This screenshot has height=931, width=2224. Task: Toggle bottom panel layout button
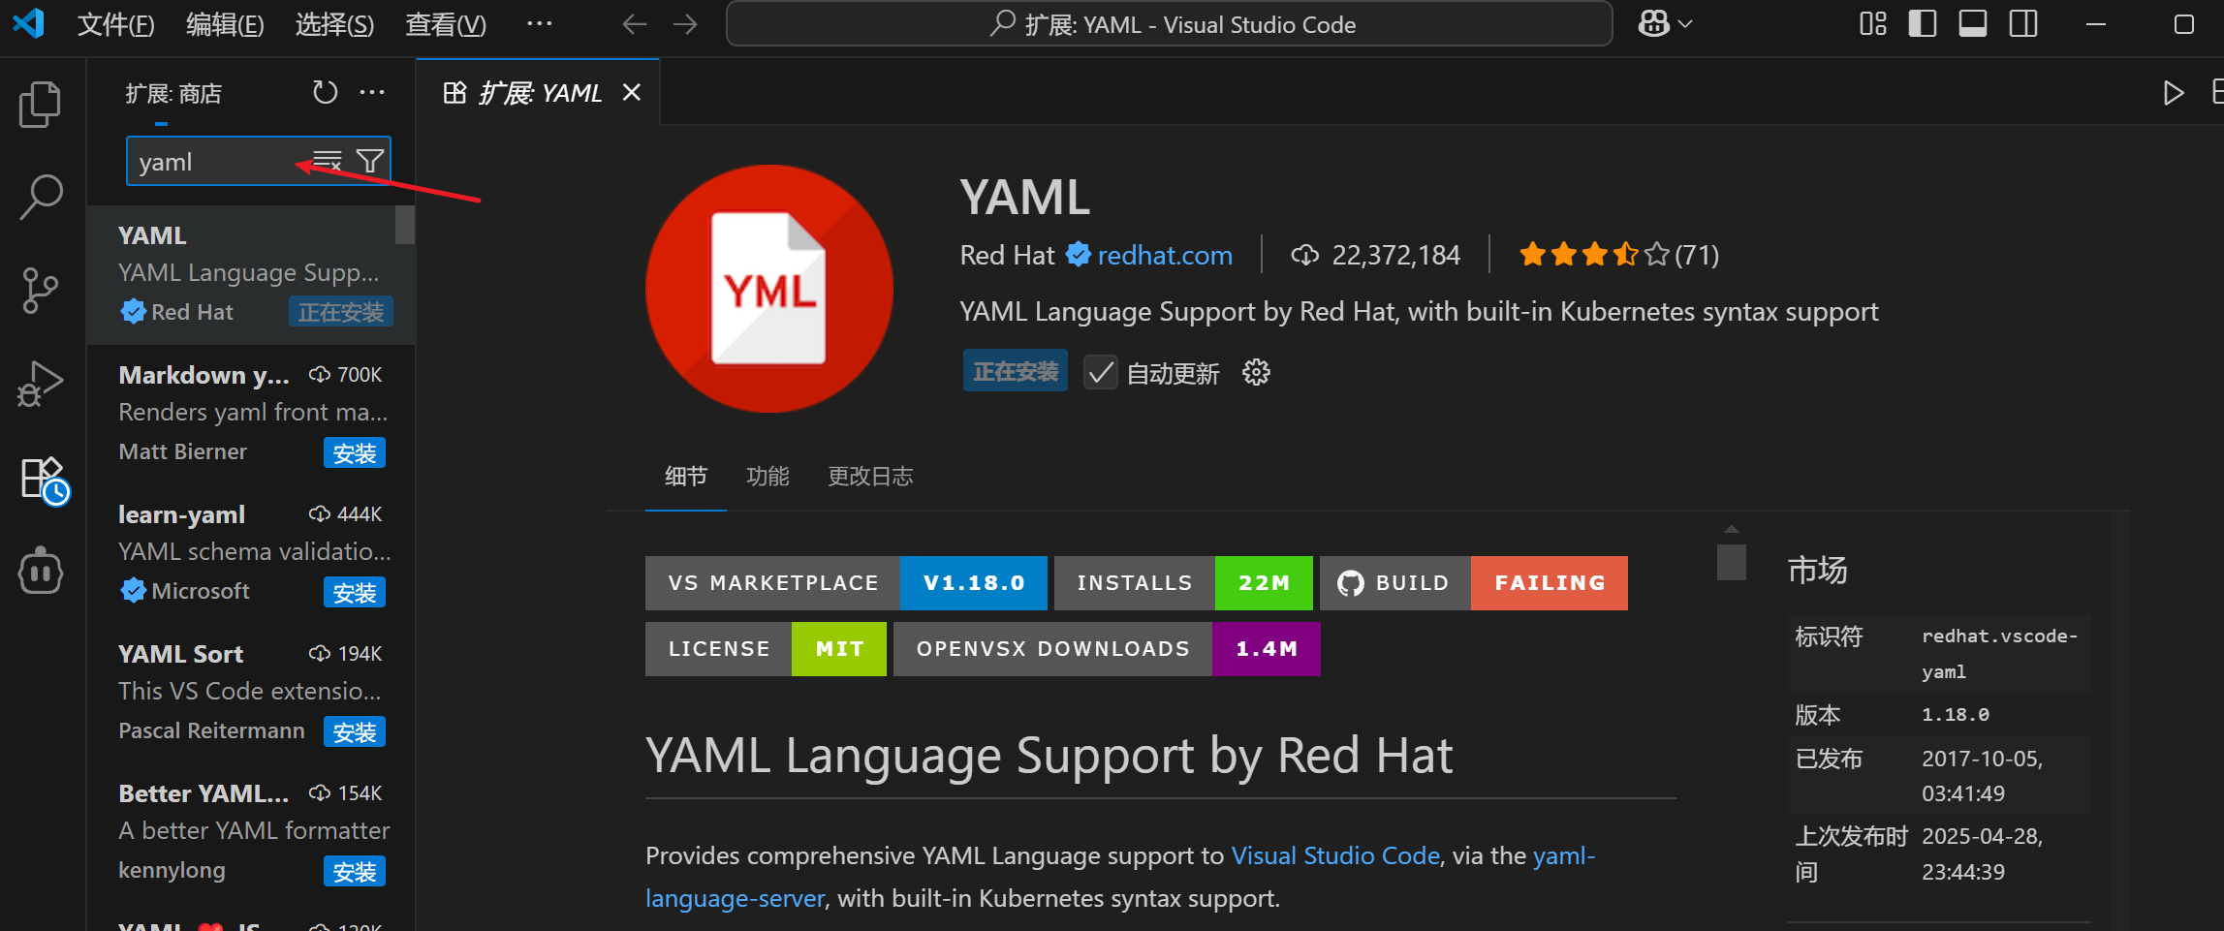coord(1973,24)
